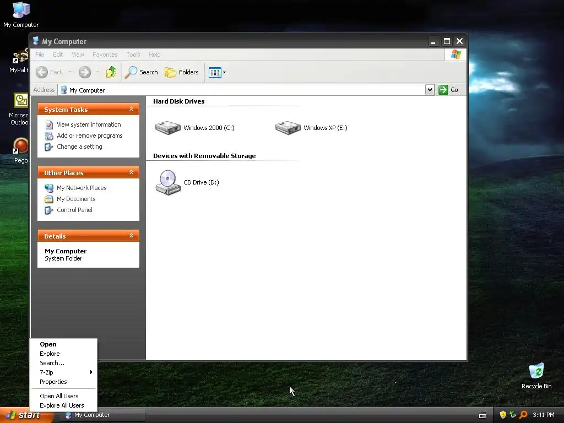Click the My Computer taskbar button
564x423 pixels.
pyautogui.click(x=104, y=415)
